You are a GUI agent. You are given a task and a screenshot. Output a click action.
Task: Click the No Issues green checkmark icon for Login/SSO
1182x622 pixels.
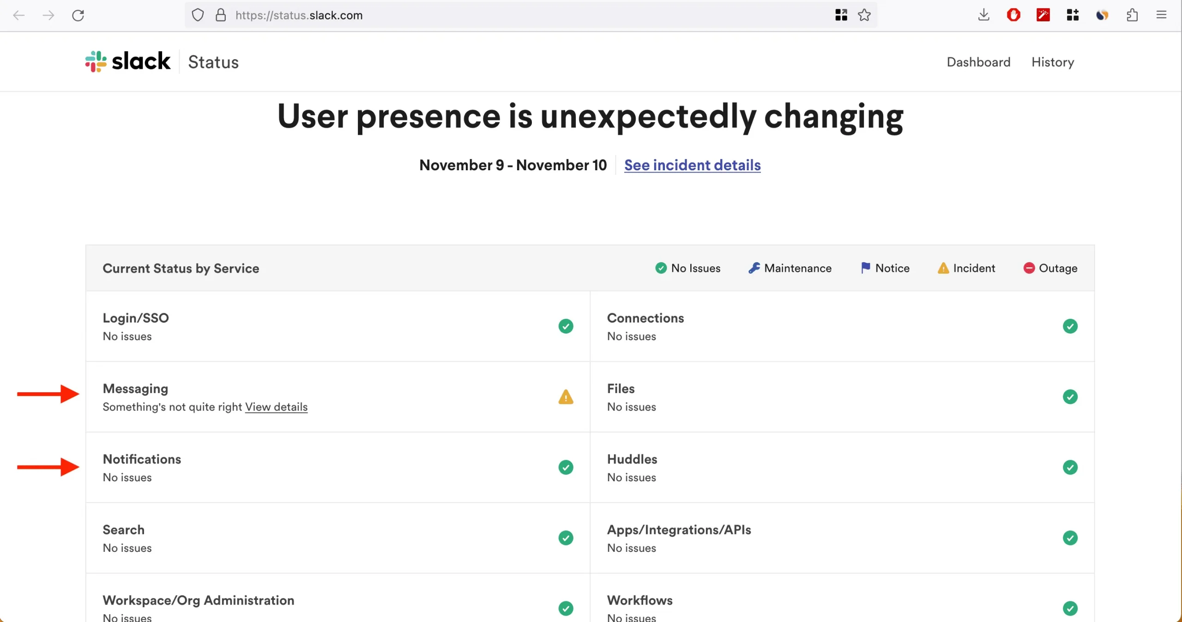(565, 326)
